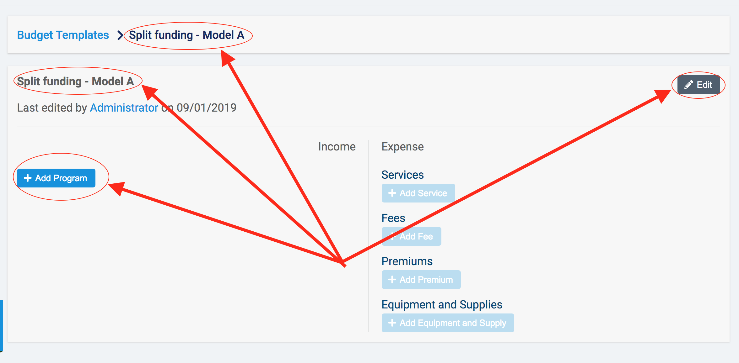Click the Premiums section heading
This screenshot has height=363, width=739.
407,261
